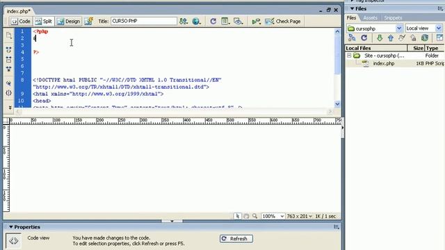
Task: Click Put Files blue up arrow
Action: pos(391,37)
